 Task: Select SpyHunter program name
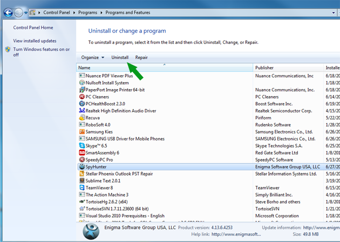96,167
